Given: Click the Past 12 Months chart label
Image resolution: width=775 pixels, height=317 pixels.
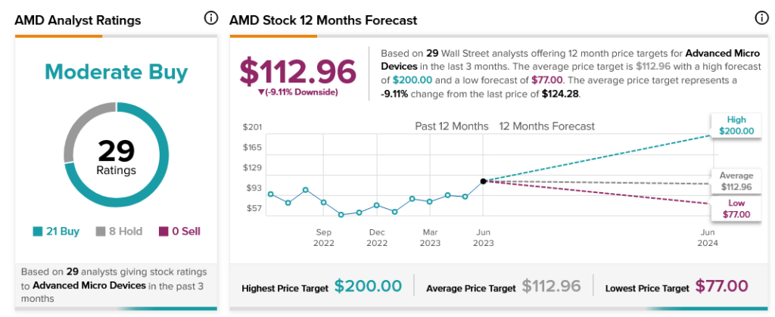Looking at the screenshot, I should click(451, 126).
